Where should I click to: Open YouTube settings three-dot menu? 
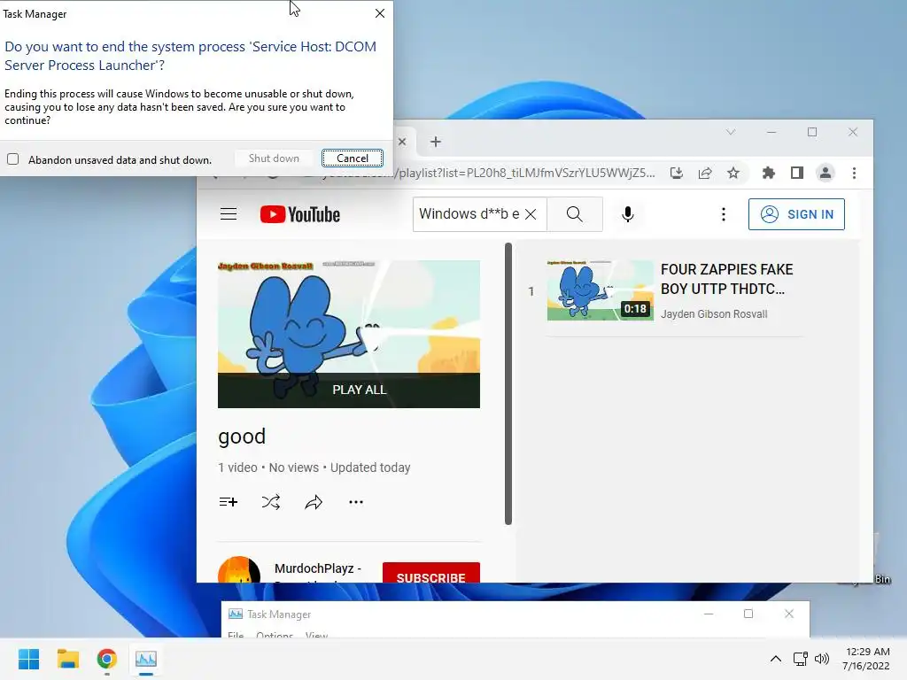[x=723, y=214]
